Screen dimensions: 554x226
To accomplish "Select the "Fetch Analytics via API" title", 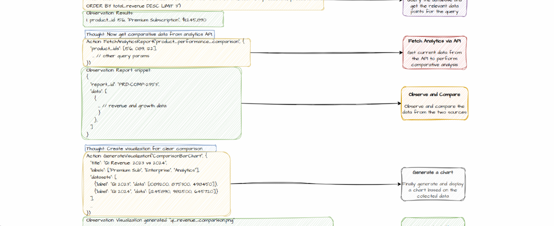I will pos(434,41).
